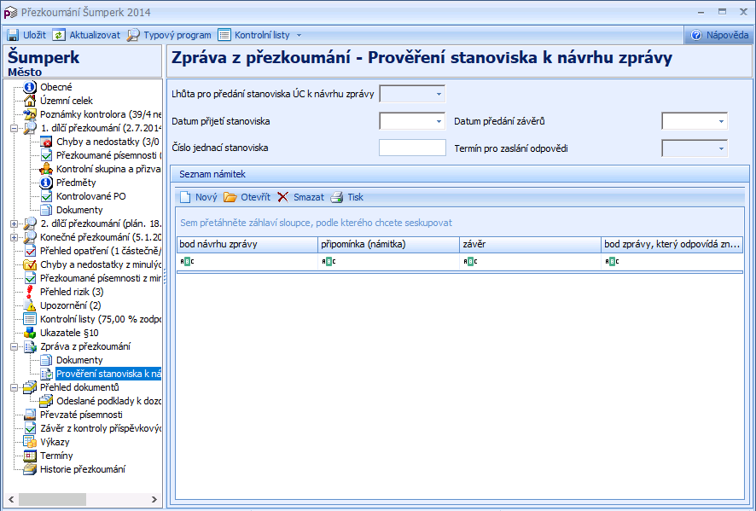
Task: Click bod zprávy, který odpovídá column header
Action: click(672, 245)
